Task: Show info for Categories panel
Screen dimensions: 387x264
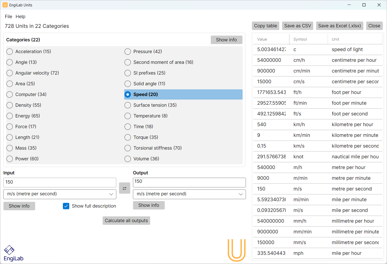Action: pyautogui.click(x=226, y=40)
